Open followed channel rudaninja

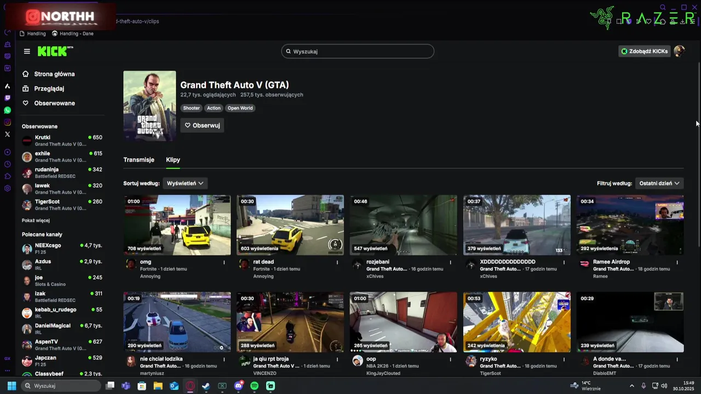tap(62, 173)
